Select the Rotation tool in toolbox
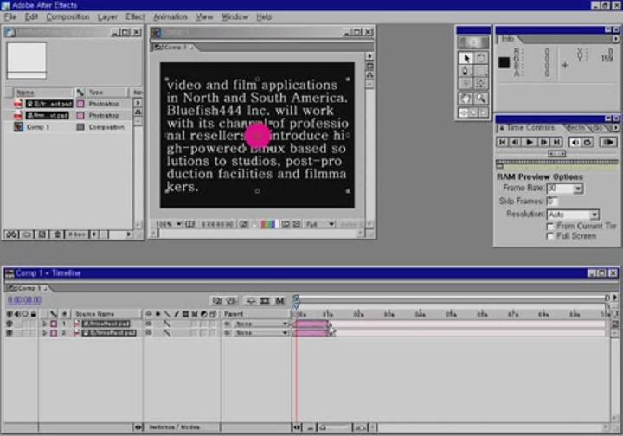This screenshot has width=623, height=436. pyautogui.click(x=481, y=58)
